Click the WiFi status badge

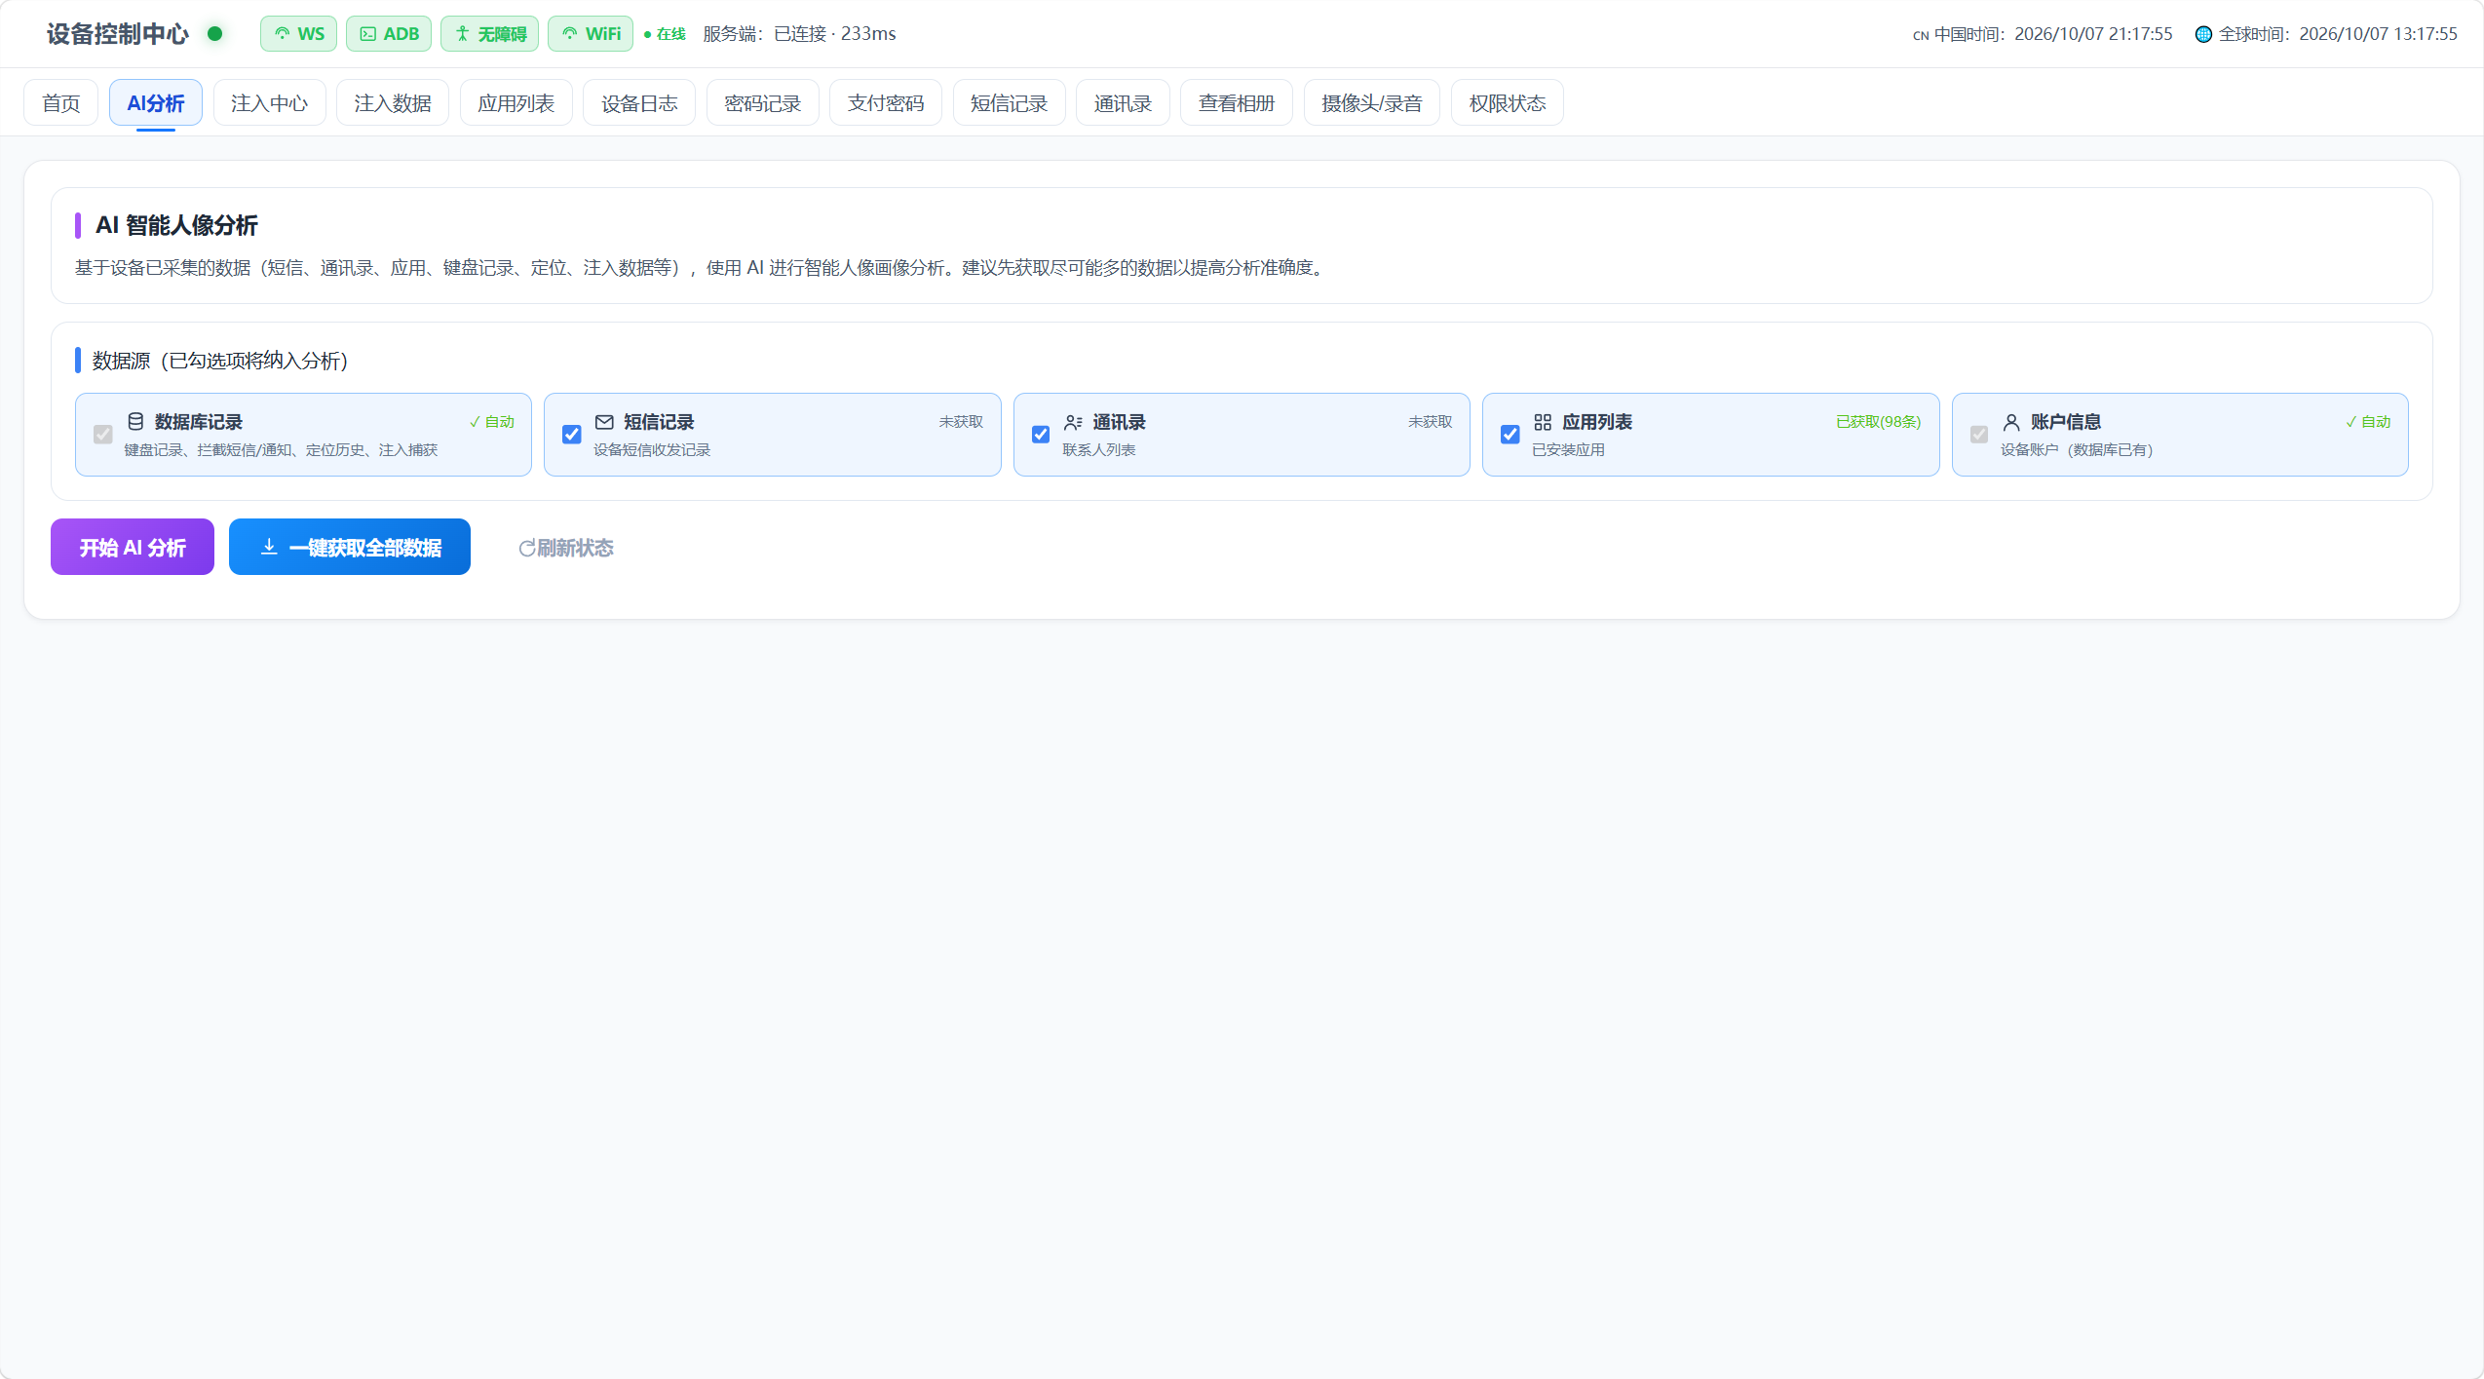click(591, 34)
